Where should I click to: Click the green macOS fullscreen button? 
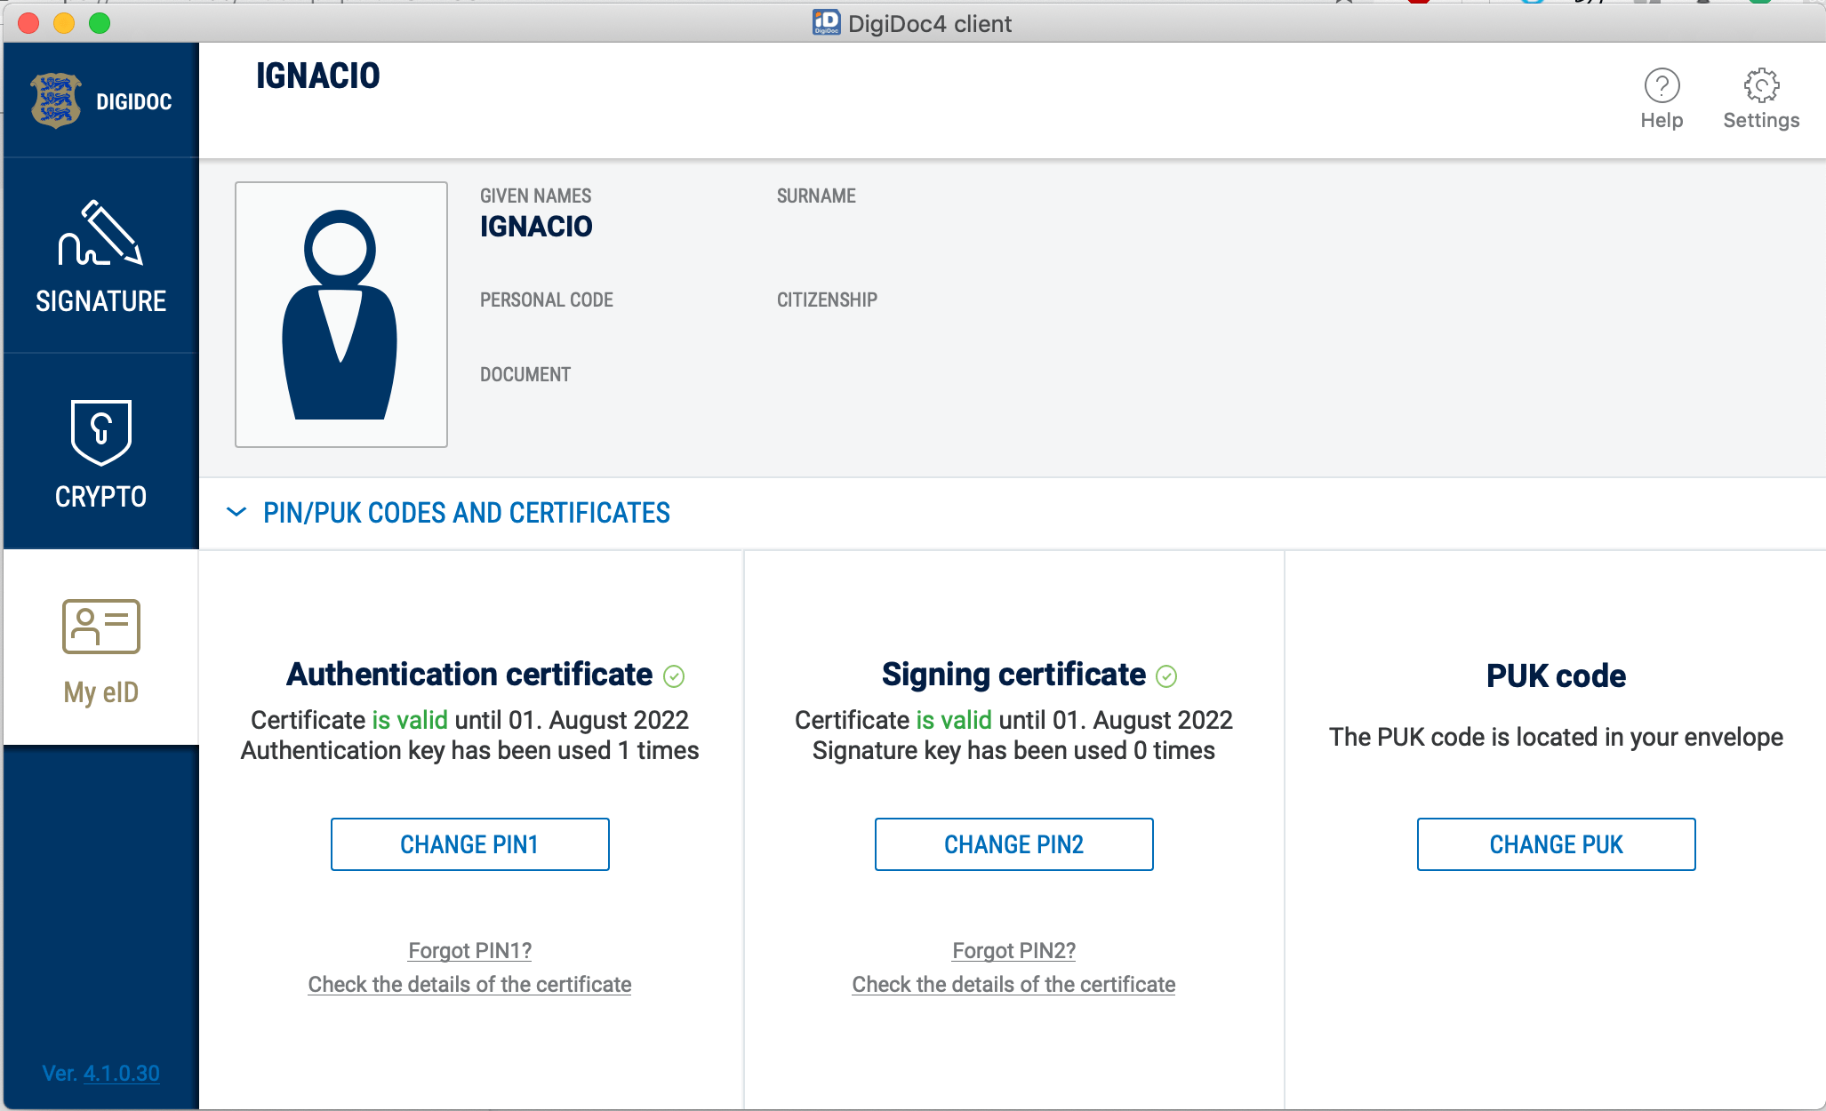[x=100, y=23]
